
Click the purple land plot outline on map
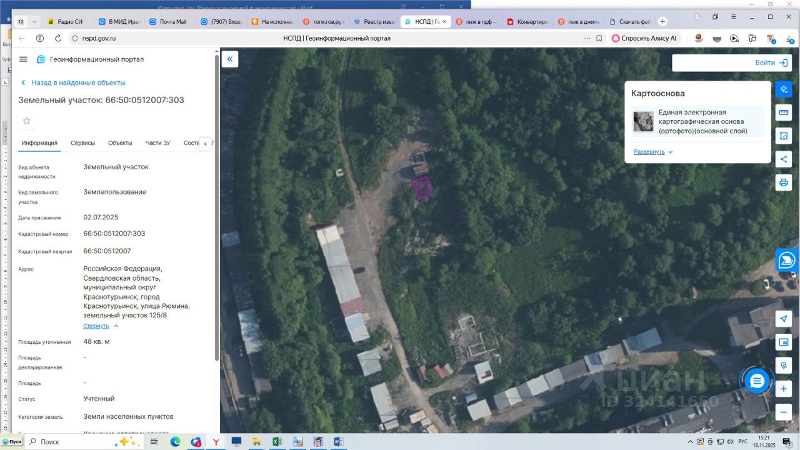422,187
